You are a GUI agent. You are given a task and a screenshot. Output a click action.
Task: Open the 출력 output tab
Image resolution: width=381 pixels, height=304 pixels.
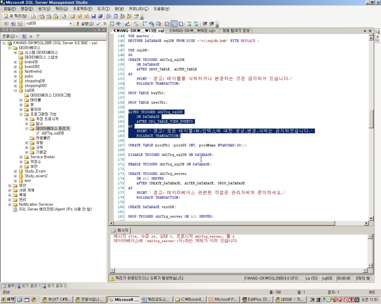8,286
